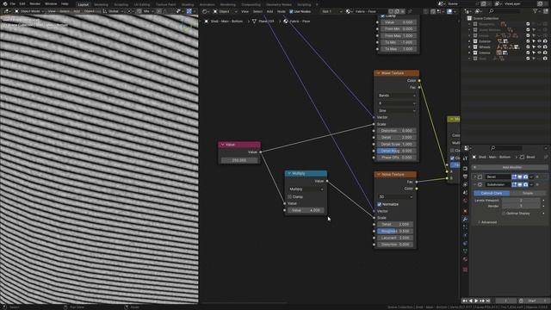Click Add Modifier button
The image size is (551, 310).
509,167
